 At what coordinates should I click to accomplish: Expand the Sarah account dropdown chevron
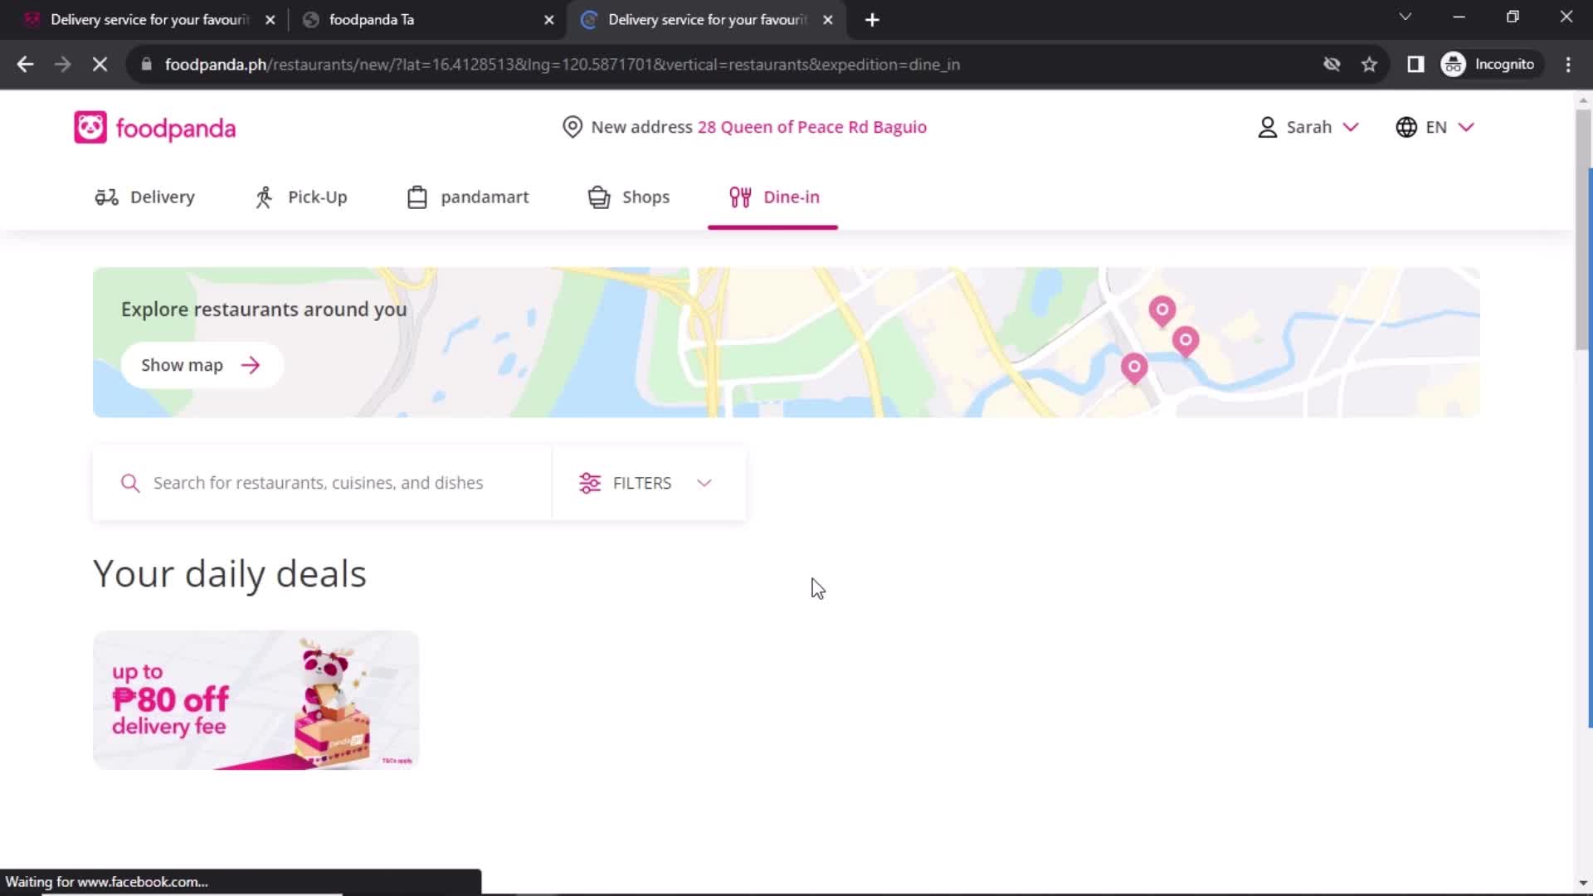click(x=1351, y=127)
